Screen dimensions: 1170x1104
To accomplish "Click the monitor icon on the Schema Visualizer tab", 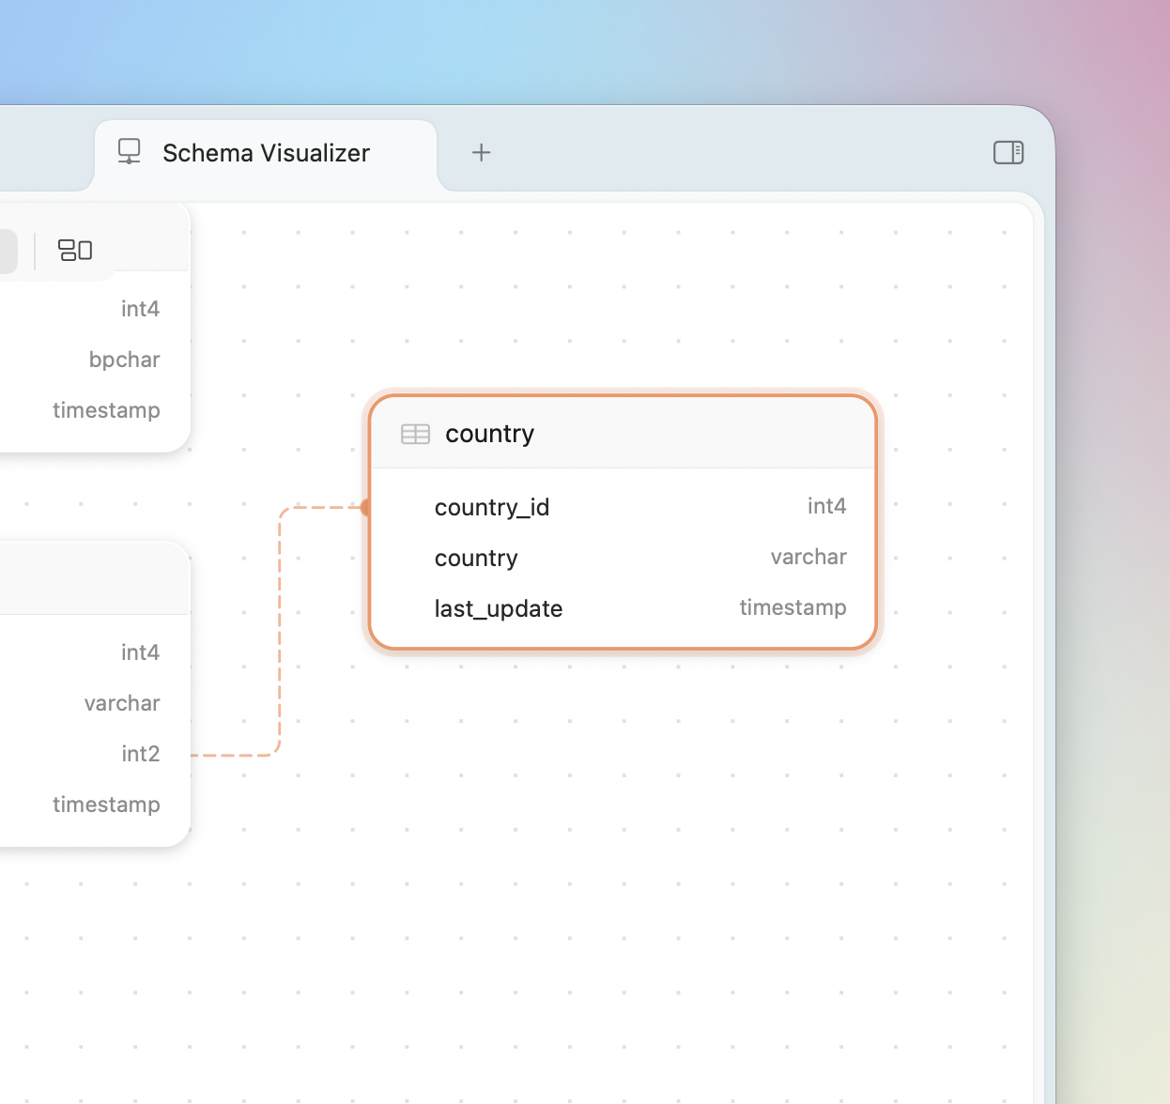I will [x=129, y=151].
